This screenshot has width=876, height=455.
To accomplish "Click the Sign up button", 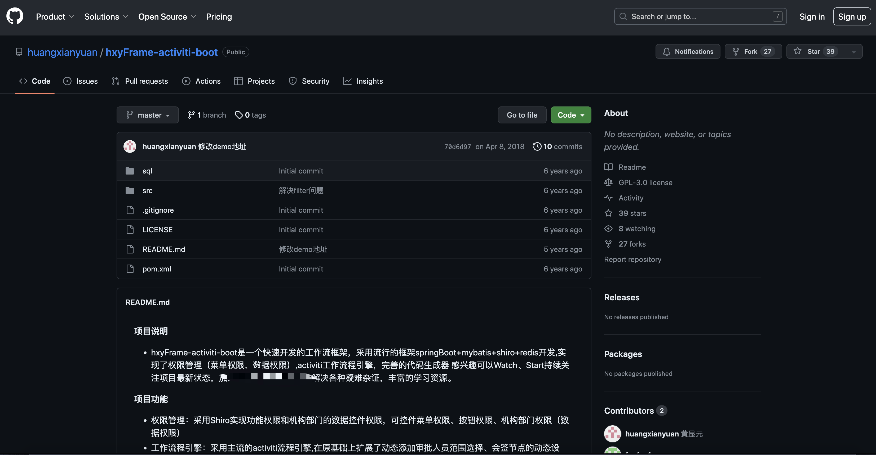I will [852, 17].
